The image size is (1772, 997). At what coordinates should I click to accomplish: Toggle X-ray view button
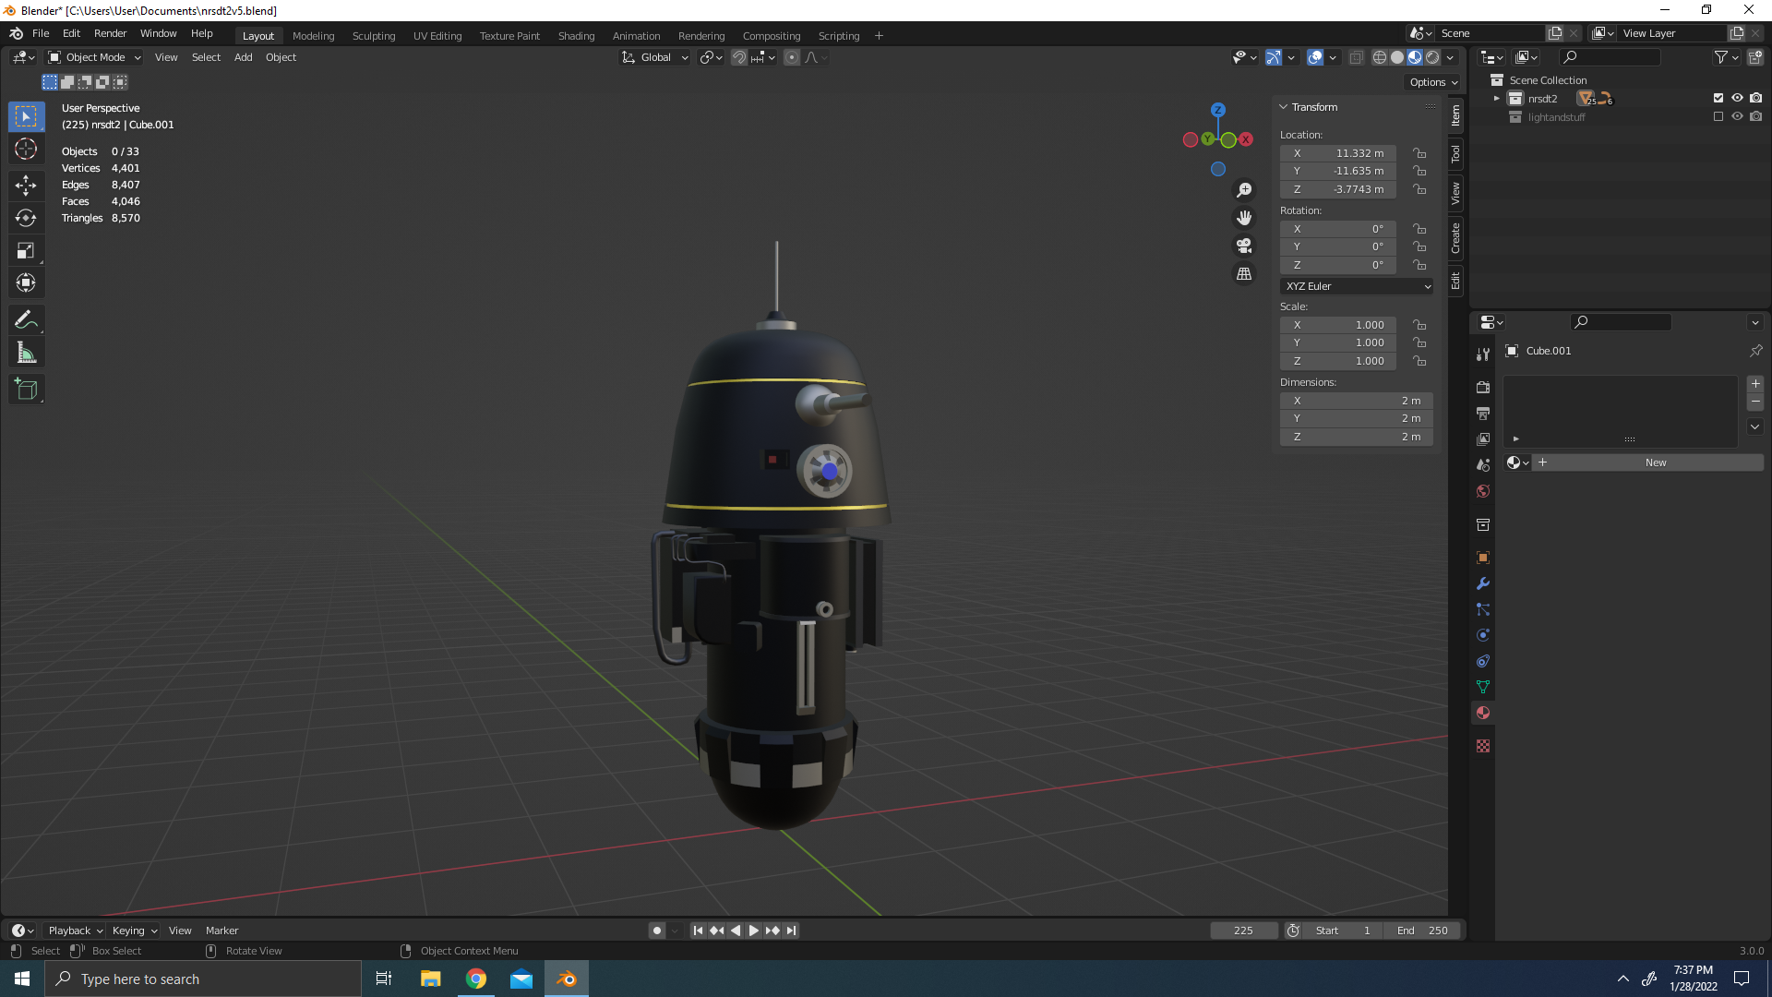click(x=1356, y=57)
